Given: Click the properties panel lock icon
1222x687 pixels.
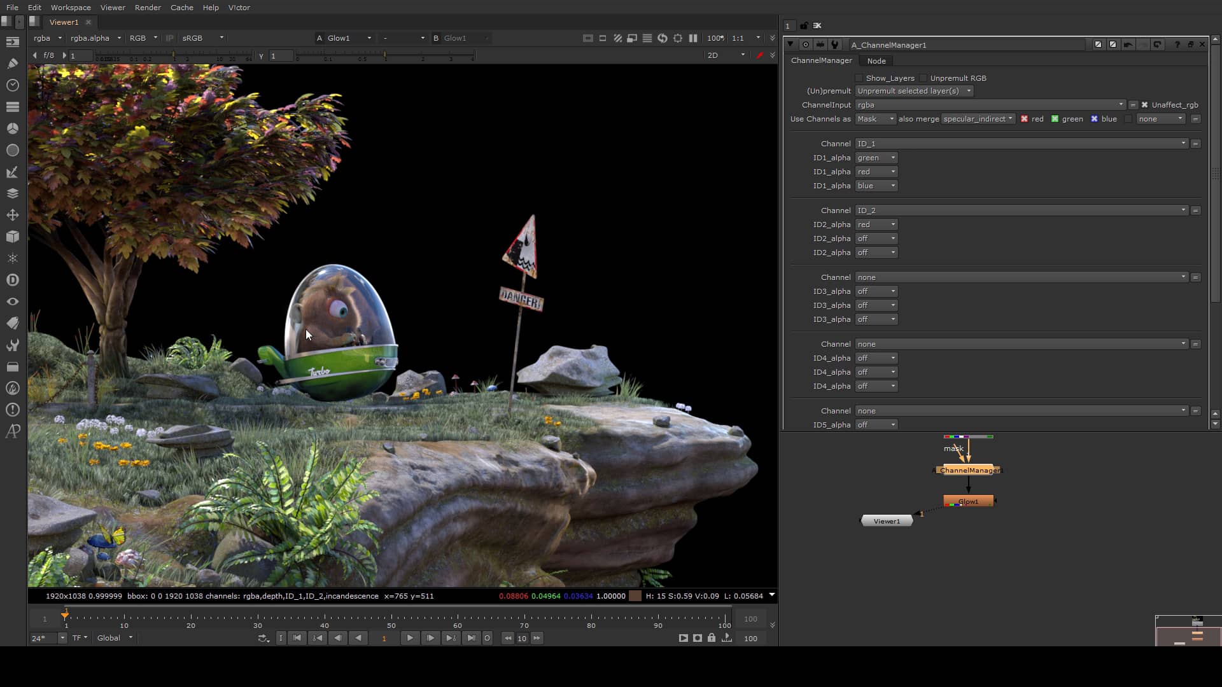Looking at the screenshot, I should (x=804, y=26).
